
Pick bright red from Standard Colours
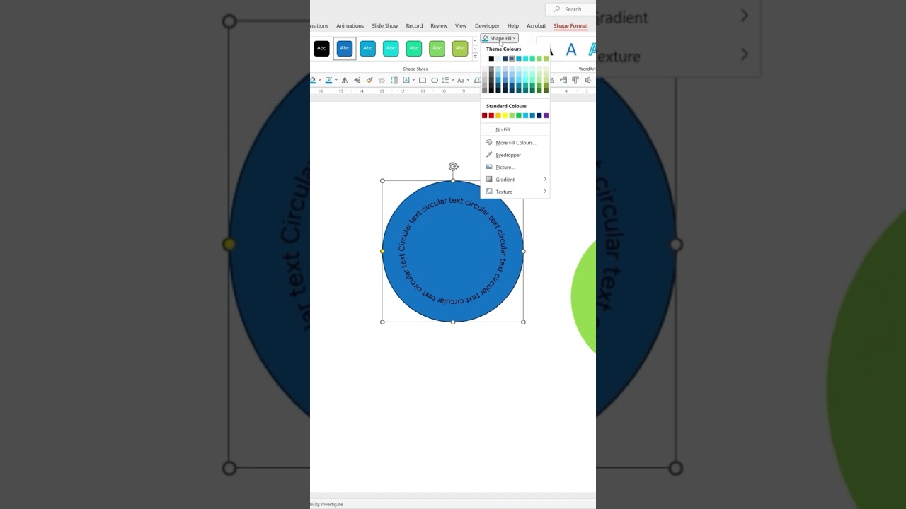[491, 116]
